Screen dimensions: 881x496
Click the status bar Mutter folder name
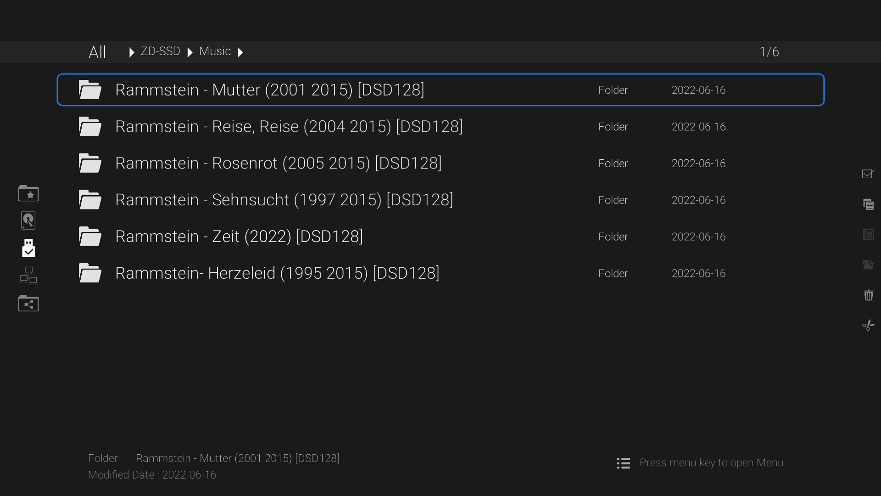(238, 458)
